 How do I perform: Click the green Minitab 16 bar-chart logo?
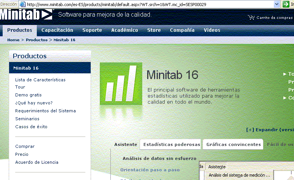pos(121,84)
